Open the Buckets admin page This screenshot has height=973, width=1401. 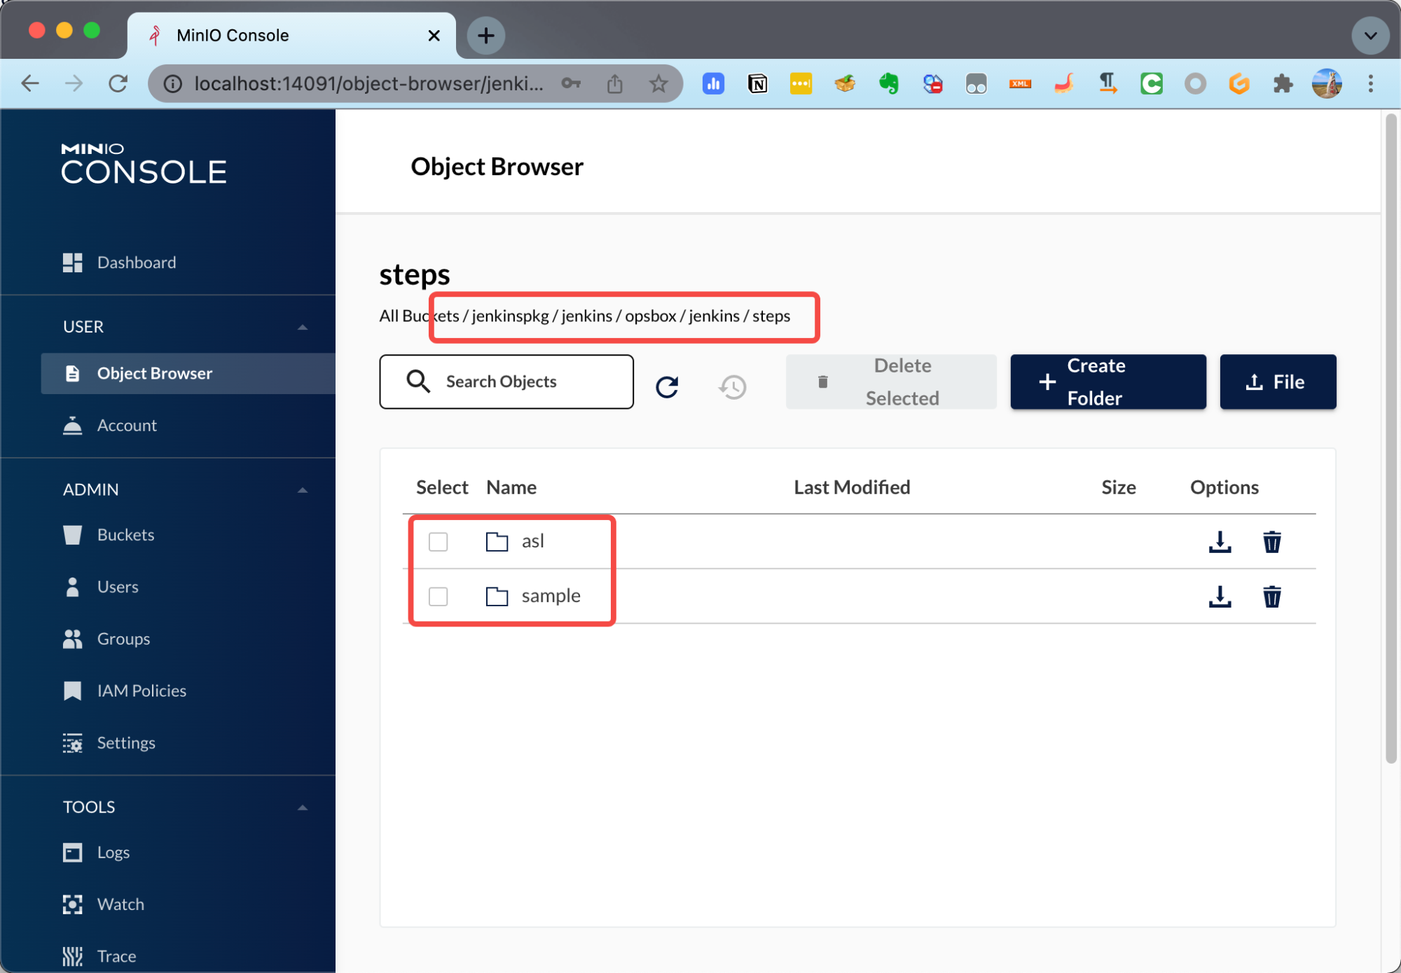tap(125, 535)
